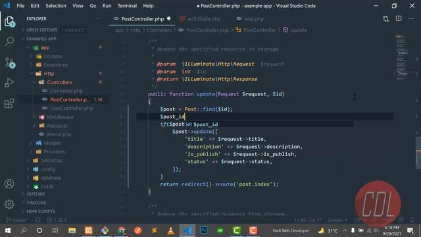Open the Search view in activity bar
The width and height of the screenshot is (421, 237).
click(9, 41)
